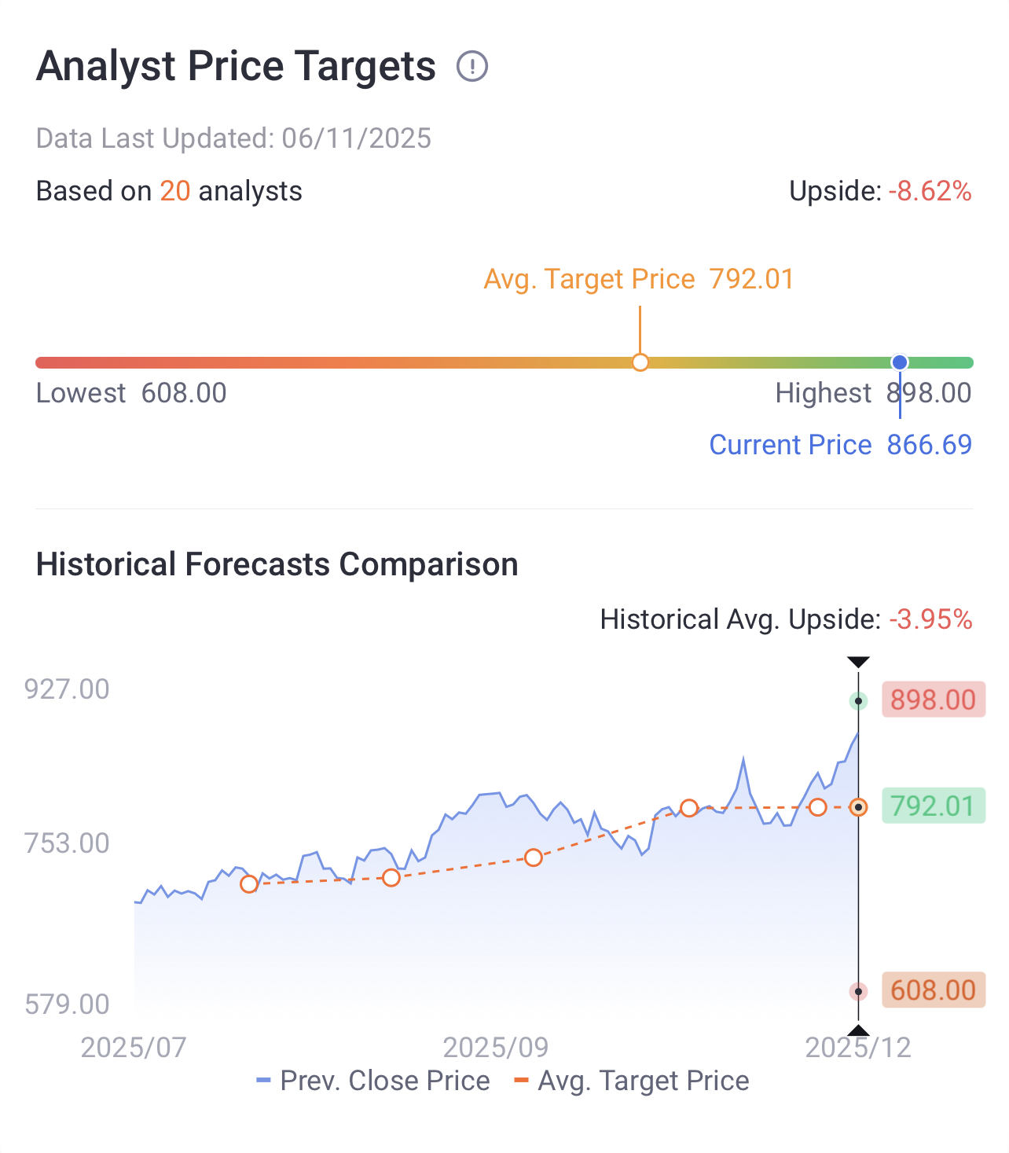The height and width of the screenshot is (1153, 1009).
Task: Click the green dot at 898.00 level
Action: pyautogui.click(x=858, y=700)
